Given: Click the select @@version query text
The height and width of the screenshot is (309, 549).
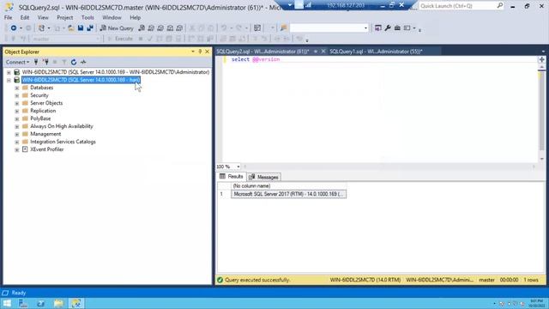Looking at the screenshot, I should point(256,59).
